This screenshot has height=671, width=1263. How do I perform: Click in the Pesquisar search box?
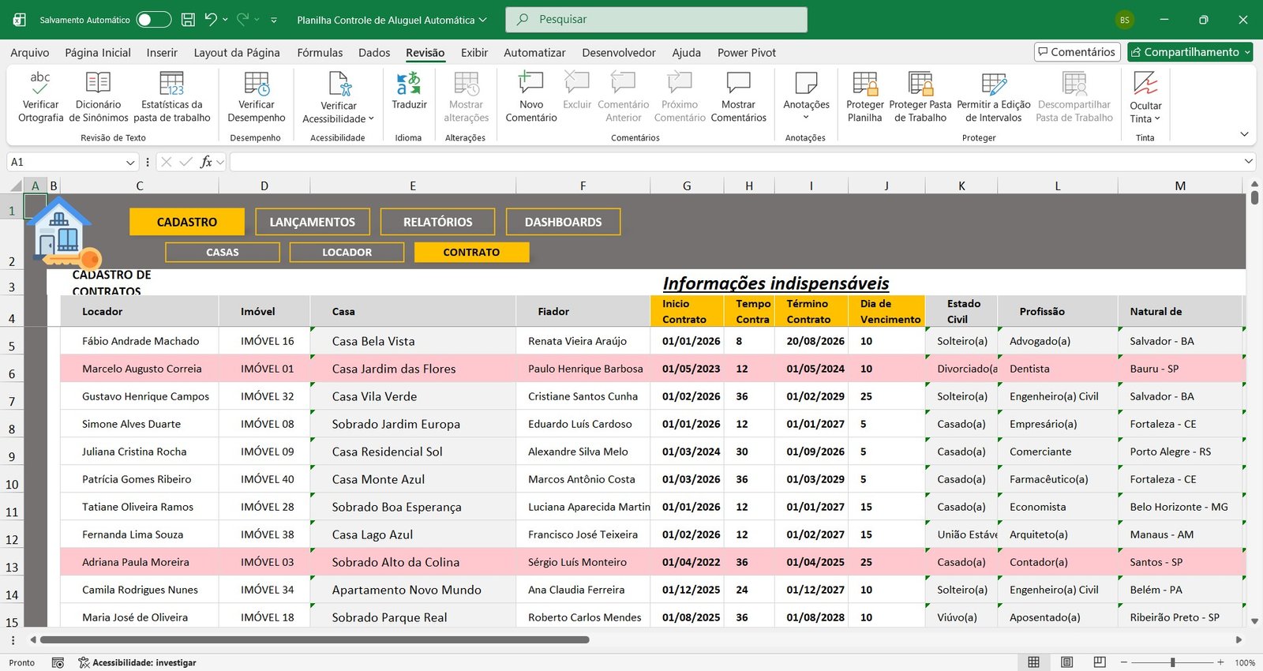(x=656, y=20)
